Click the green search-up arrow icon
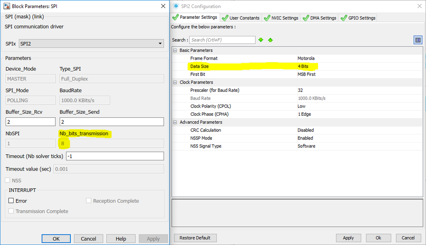This screenshot has width=426, height=245. tap(270, 40)
